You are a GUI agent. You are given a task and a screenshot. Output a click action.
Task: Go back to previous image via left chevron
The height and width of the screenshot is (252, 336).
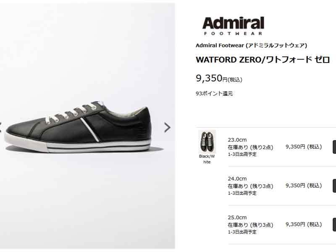coord(1,128)
